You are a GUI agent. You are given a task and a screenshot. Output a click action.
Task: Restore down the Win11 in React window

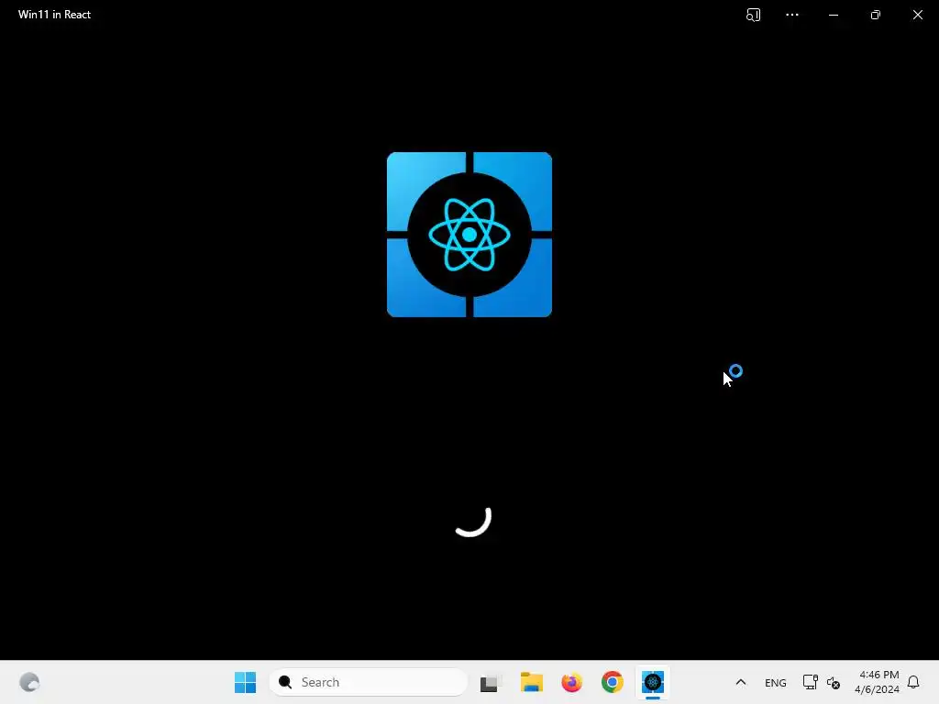coord(876,15)
